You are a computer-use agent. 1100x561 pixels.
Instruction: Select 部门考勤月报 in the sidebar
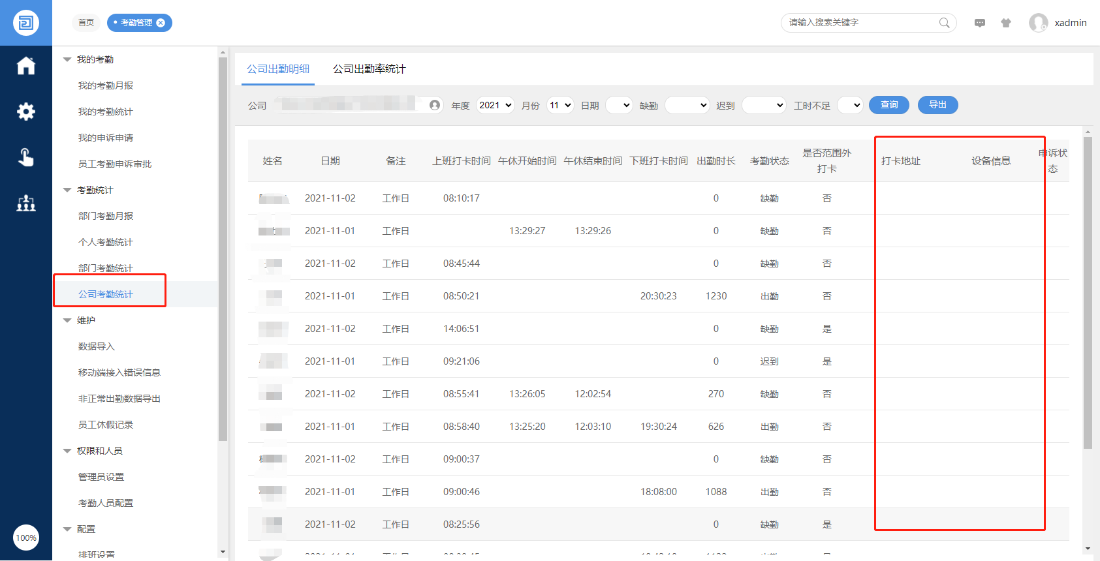tap(106, 216)
